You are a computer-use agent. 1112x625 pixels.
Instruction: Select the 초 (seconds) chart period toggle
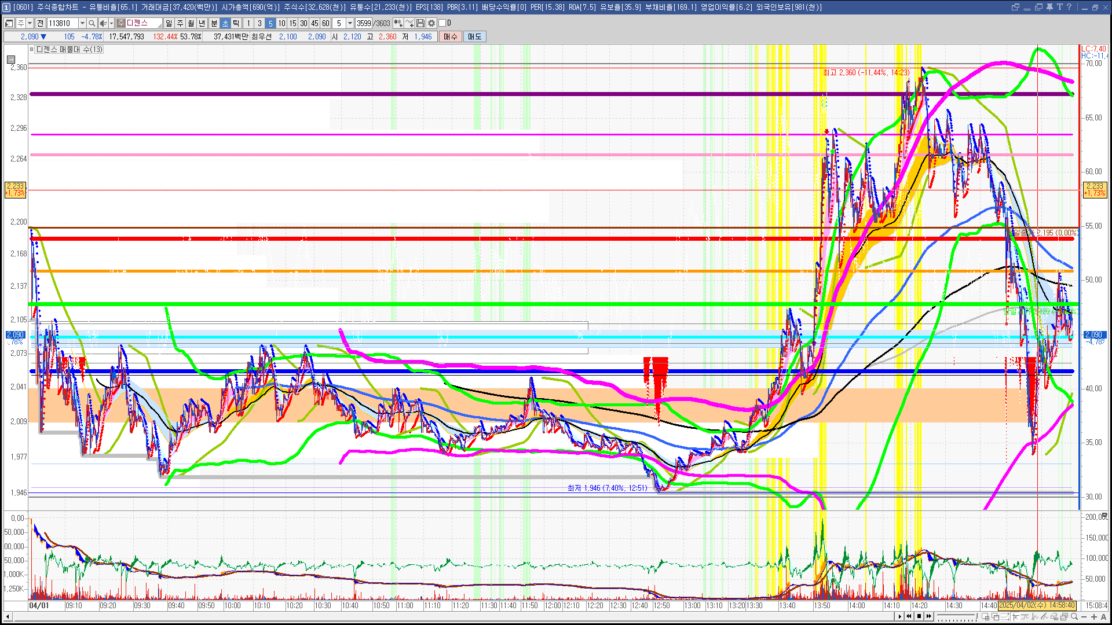click(x=225, y=23)
